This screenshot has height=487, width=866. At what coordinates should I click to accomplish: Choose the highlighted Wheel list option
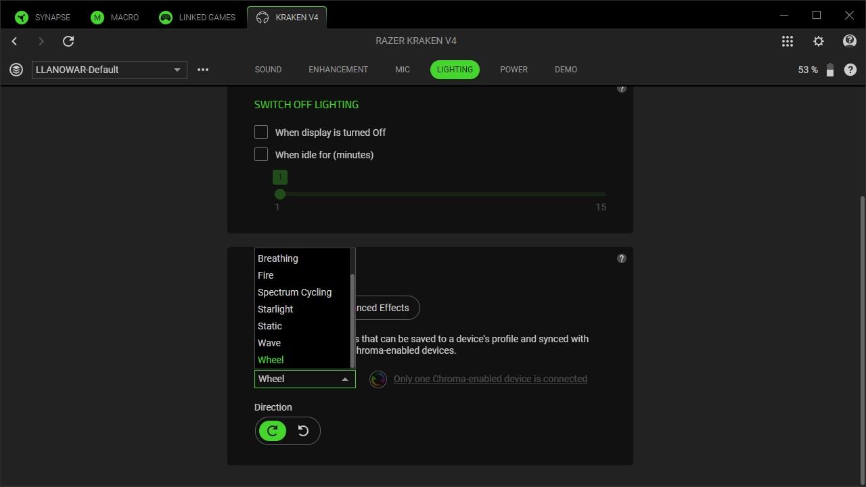coord(302,360)
